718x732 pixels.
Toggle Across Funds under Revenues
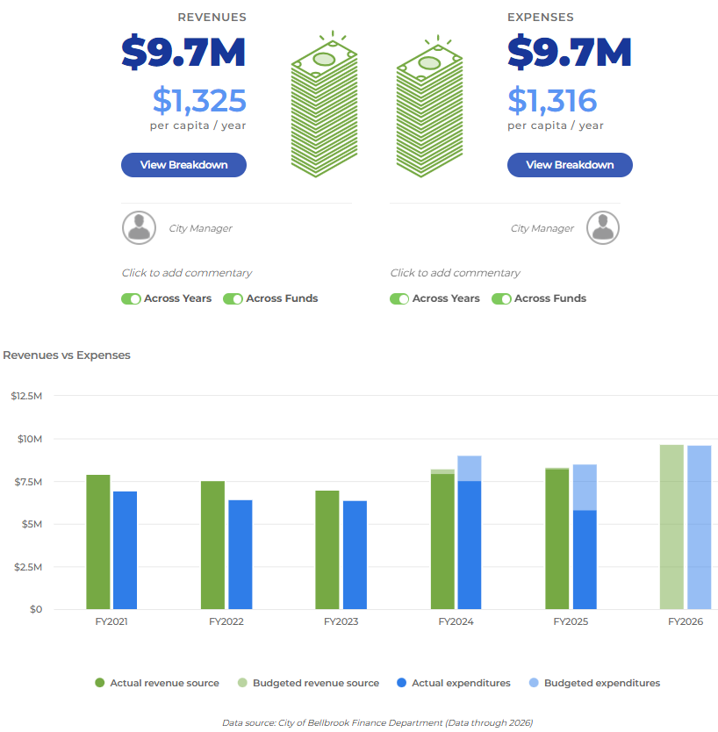click(x=233, y=298)
